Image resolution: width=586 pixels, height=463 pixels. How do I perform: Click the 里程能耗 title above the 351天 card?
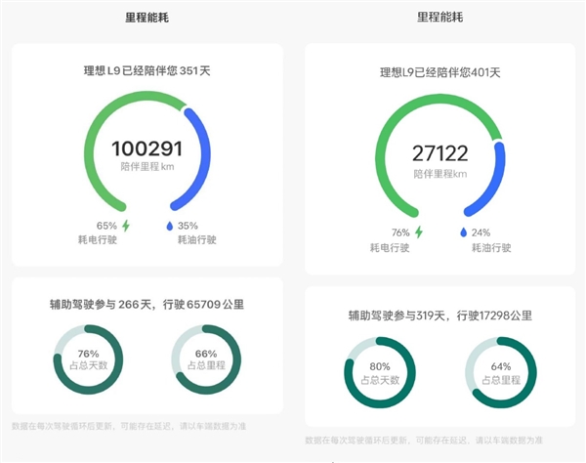(x=146, y=17)
